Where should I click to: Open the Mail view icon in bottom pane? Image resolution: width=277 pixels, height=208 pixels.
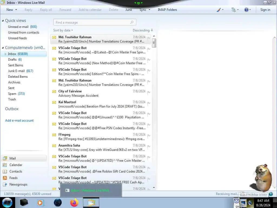[5, 158]
